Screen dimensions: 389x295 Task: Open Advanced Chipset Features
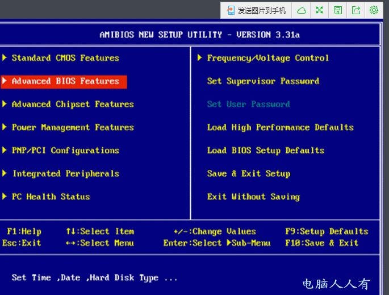tap(73, 104)
